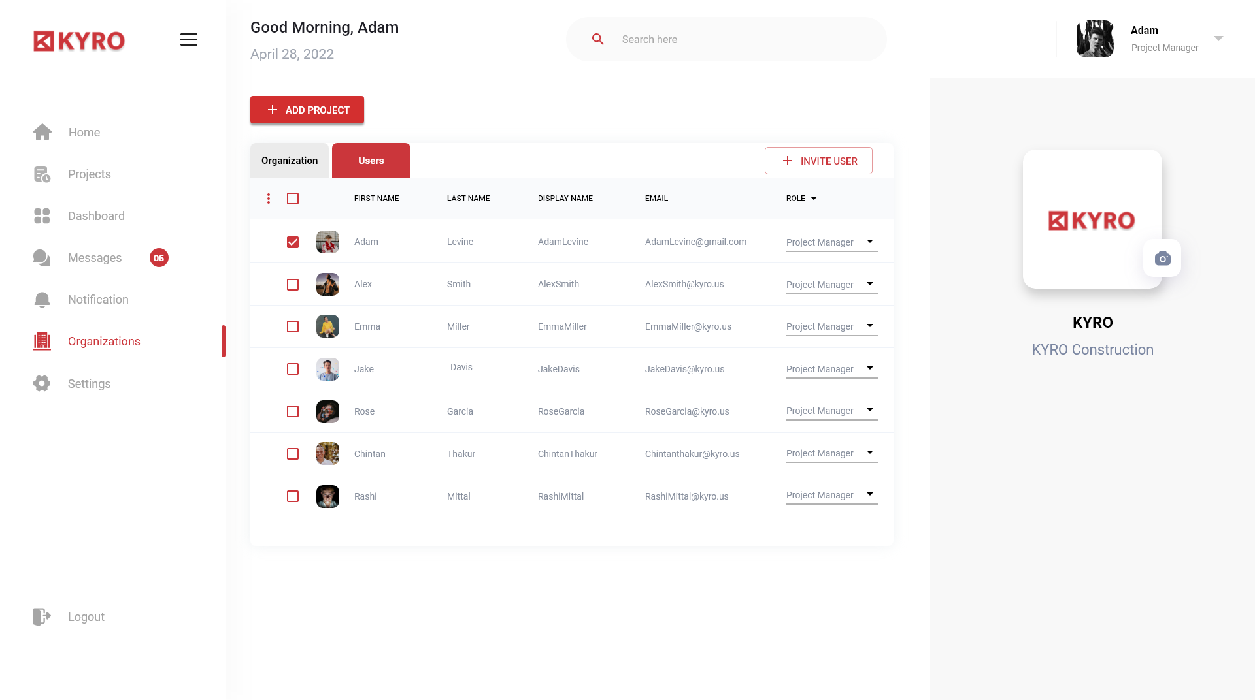Toggle the select-all header checkbox
Image resolution: width=1255 pixels, height=700 pixels.
[x=293, y=199]
